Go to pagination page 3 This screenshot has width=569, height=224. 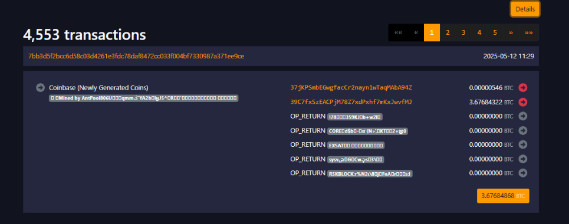click(x=463, y=32)
